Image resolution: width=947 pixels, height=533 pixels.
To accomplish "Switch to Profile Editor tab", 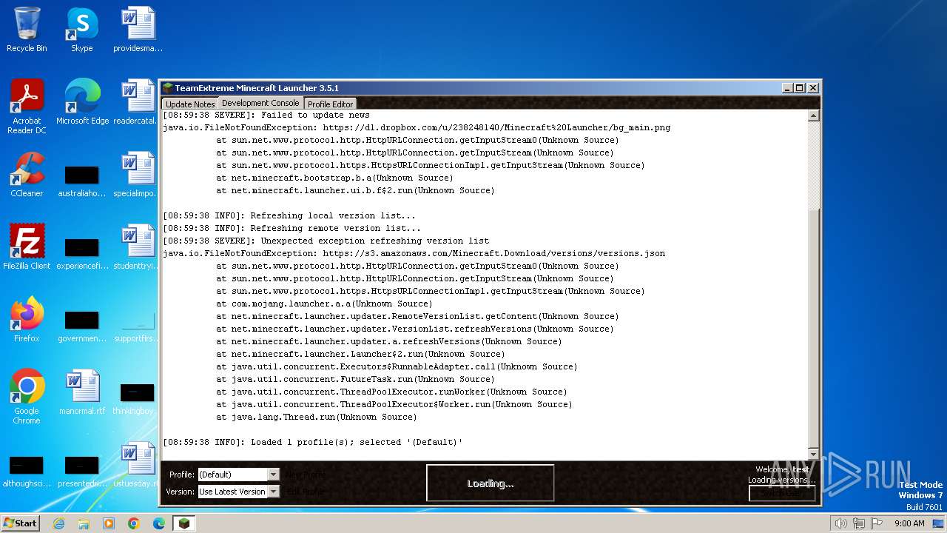I will [x=330, y=104].
